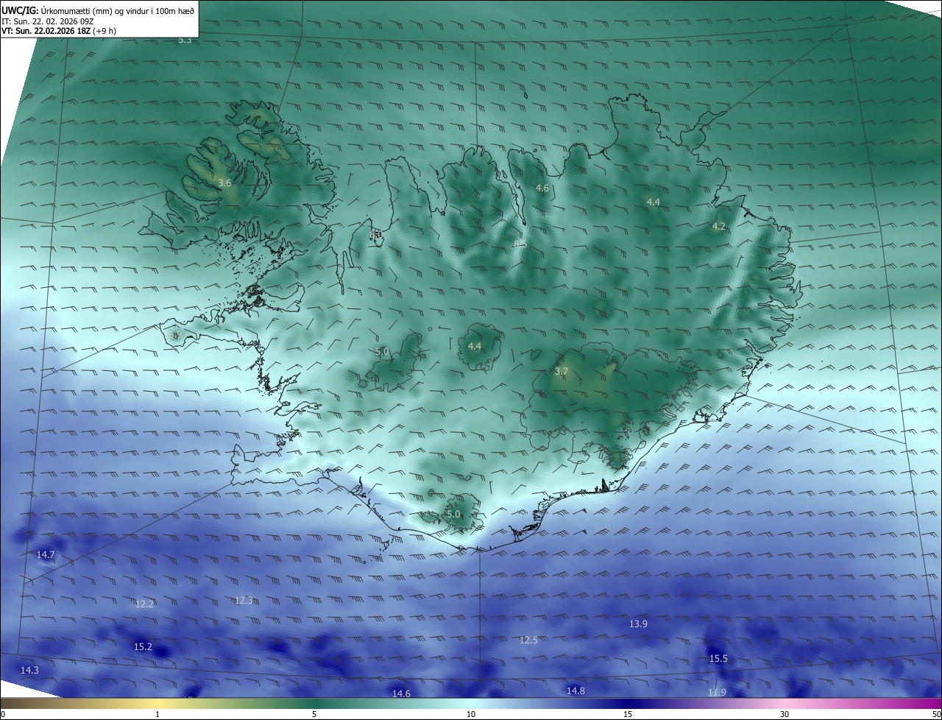
Task: Click the 4.6 precipitable water value
Action: tap(542, 188)
